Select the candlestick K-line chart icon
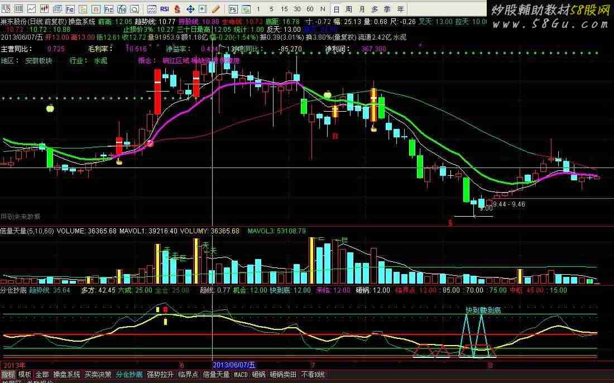 pos(44,8)
